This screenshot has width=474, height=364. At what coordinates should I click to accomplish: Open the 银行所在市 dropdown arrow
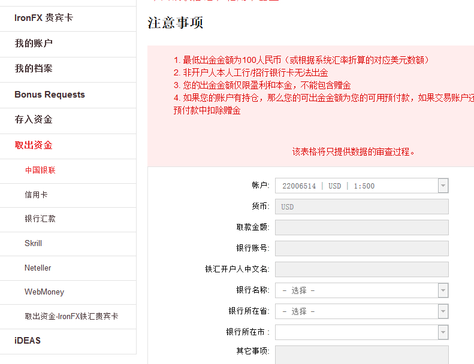point(443,332)
